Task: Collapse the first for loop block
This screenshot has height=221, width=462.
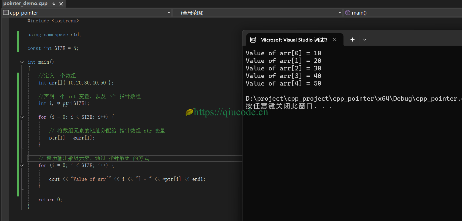Action: click(x=22, y=117)
